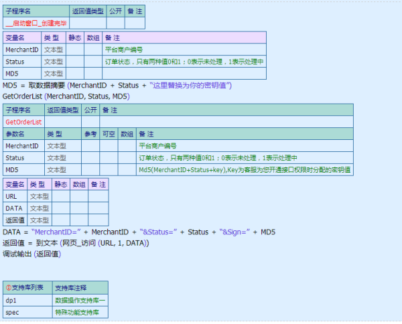402x324 pixels.
Task: Click 文本型 type in the DATA variable row
Action: coord(40,208)
